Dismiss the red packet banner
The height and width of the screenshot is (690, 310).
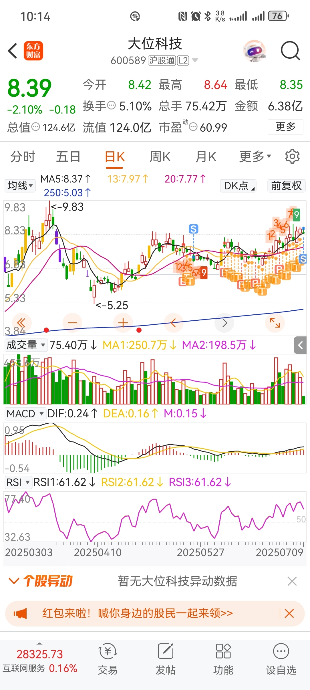(x=289, y=614)
